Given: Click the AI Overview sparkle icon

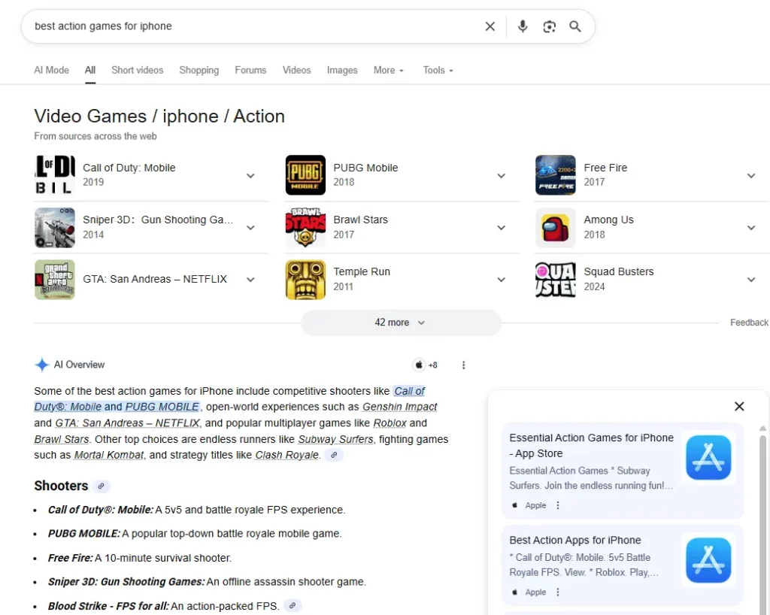Looking at the screenshot, I should [x=42, y=365].
